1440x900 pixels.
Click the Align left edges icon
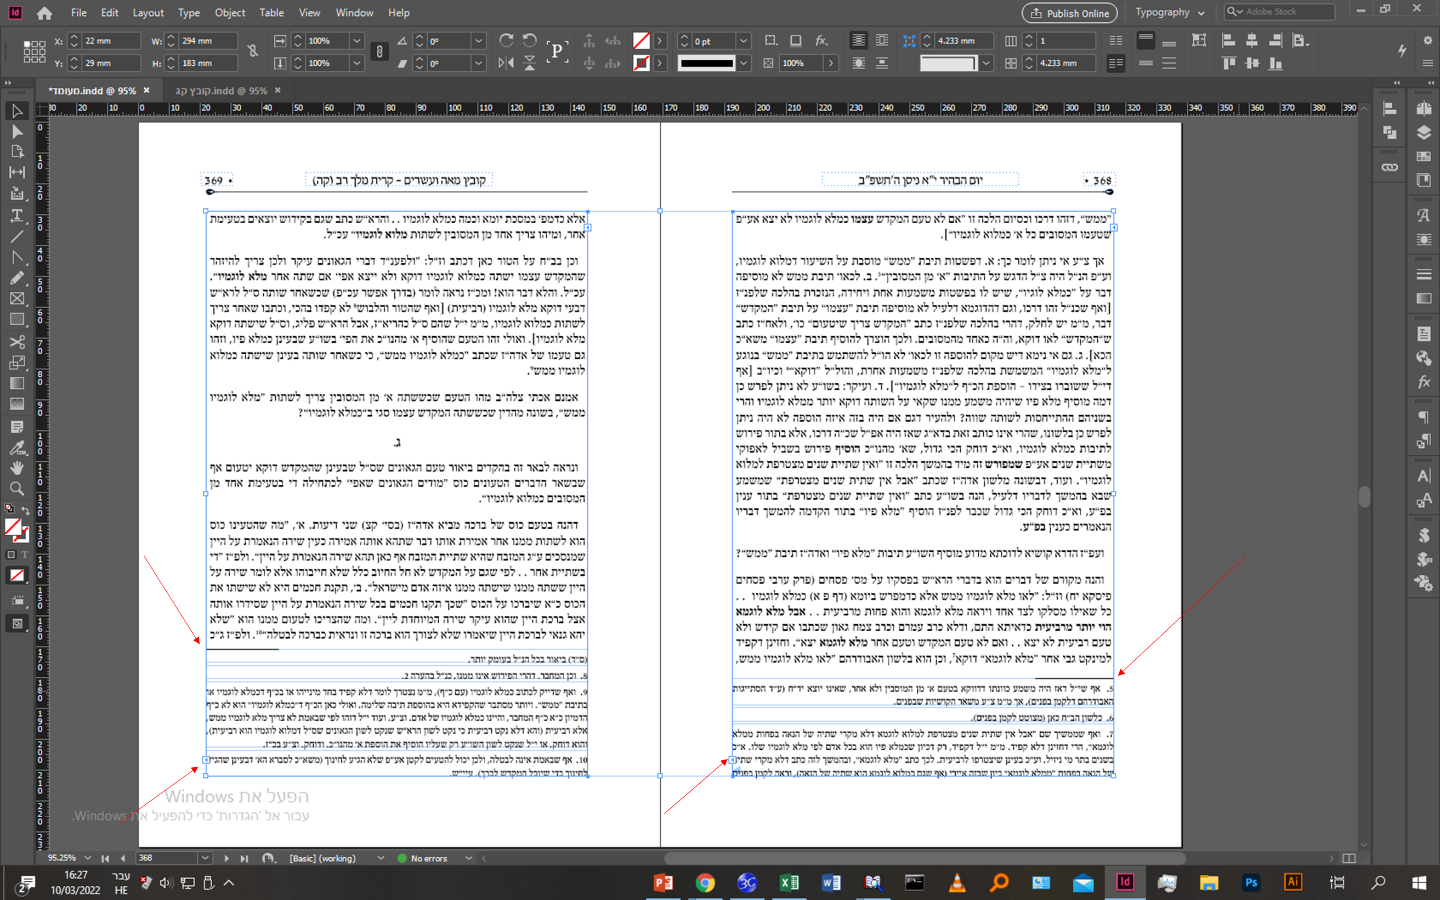pos(1228,41)
